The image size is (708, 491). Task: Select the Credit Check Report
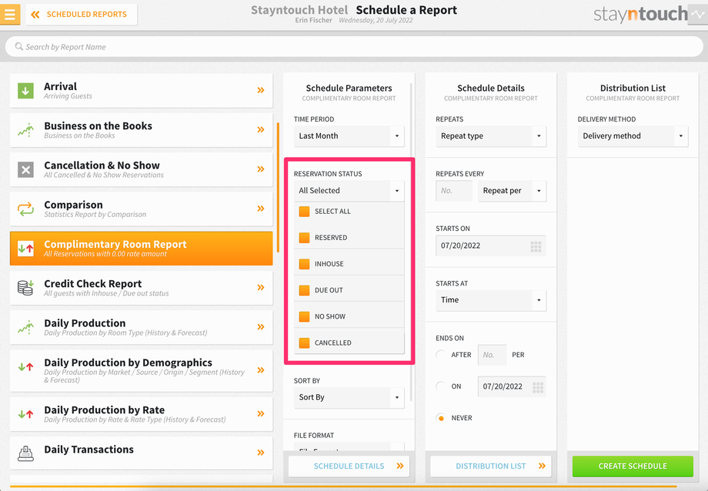point(142,288)
